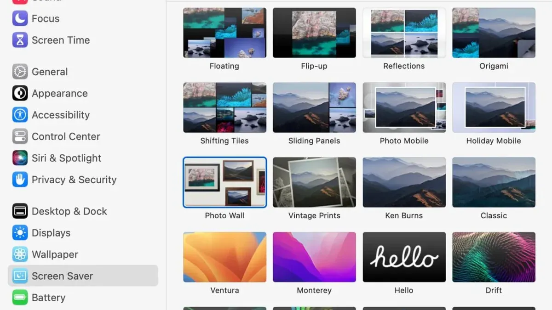Click the Privacy & Security hand icon
Image resolution: width=552 pixels, height=310 pixels.
click(x=20, y=180)
